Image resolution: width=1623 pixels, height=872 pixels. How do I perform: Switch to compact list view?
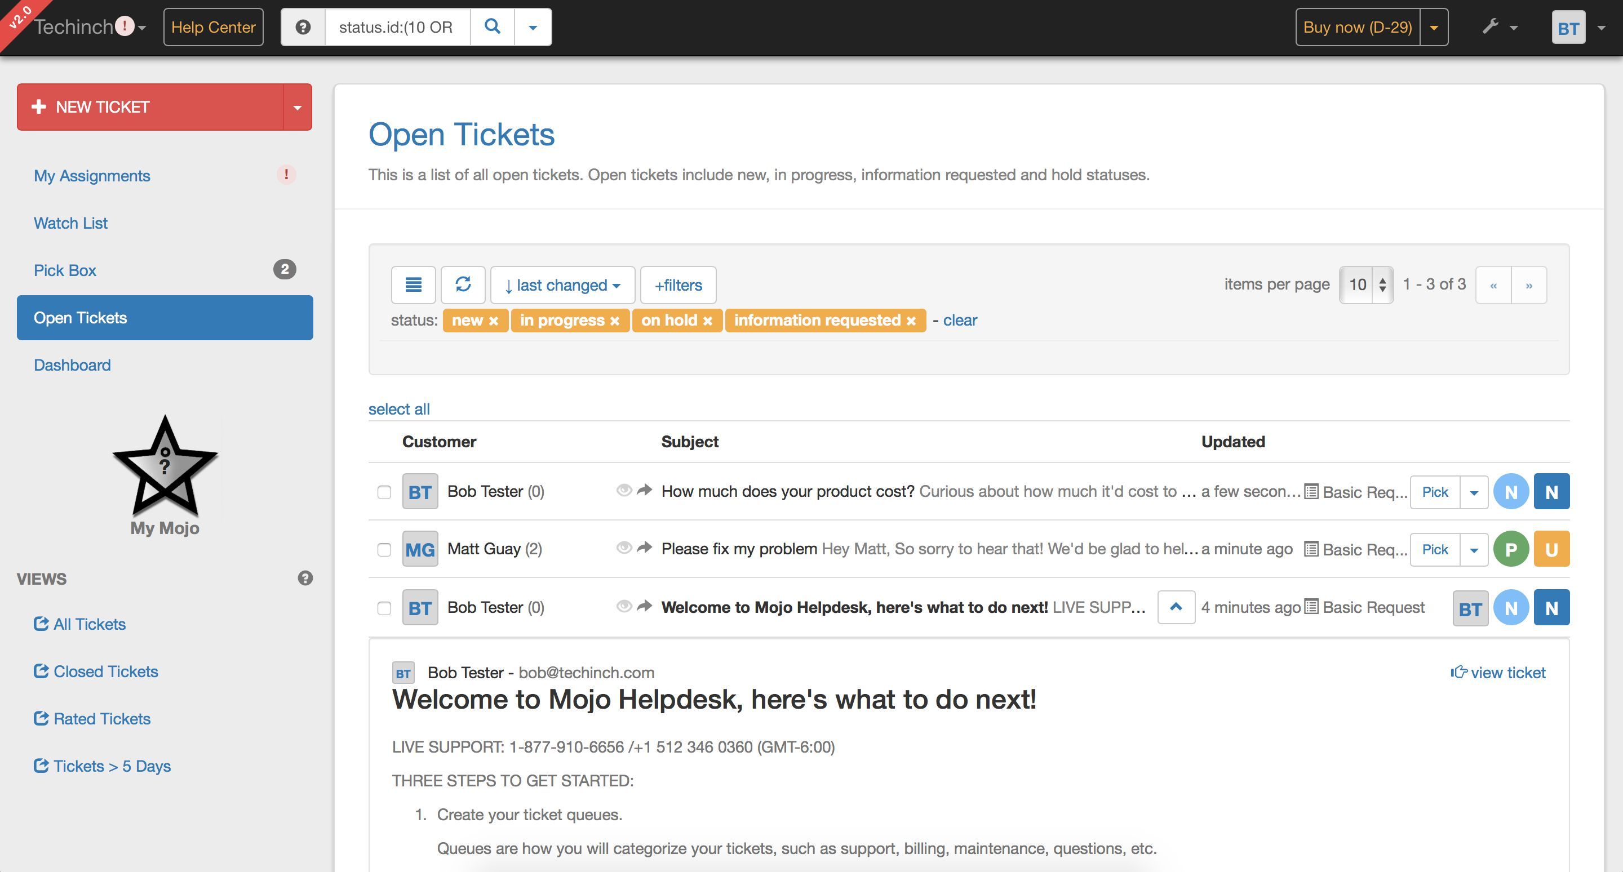point(413,284)
